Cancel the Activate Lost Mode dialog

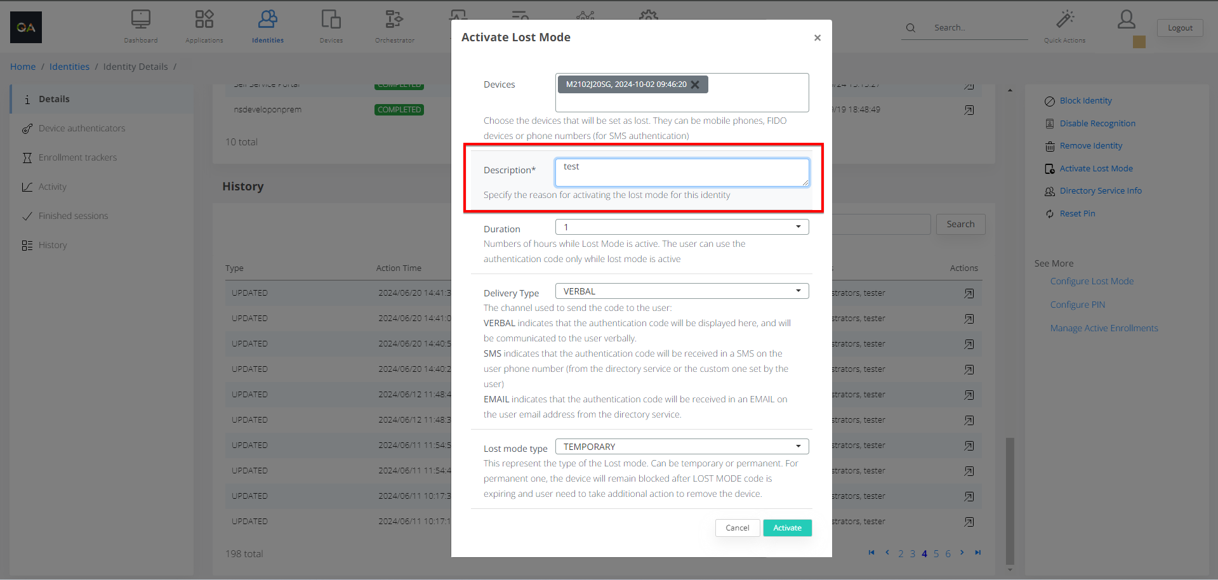(737, 528)
